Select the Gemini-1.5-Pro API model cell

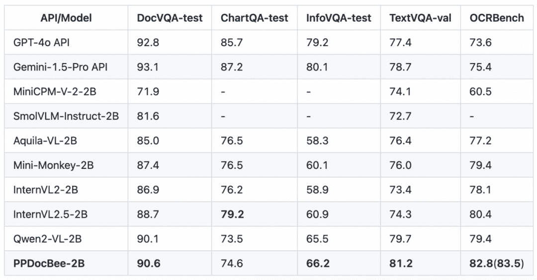click(60, 67)
